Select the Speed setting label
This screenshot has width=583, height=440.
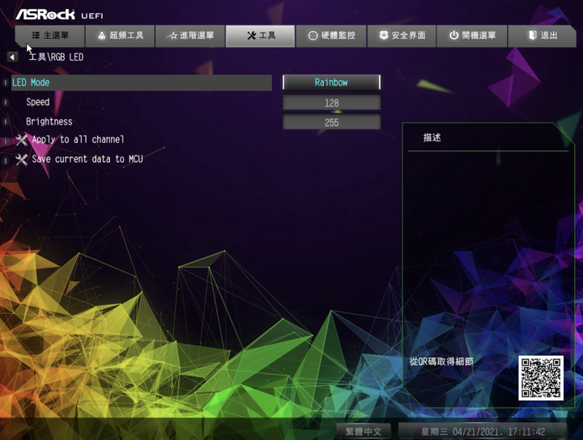[37, 102]
